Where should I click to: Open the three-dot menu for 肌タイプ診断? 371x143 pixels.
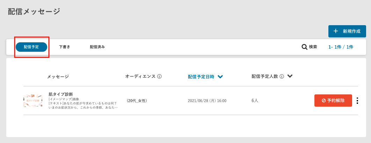click(x=357, y=101)
